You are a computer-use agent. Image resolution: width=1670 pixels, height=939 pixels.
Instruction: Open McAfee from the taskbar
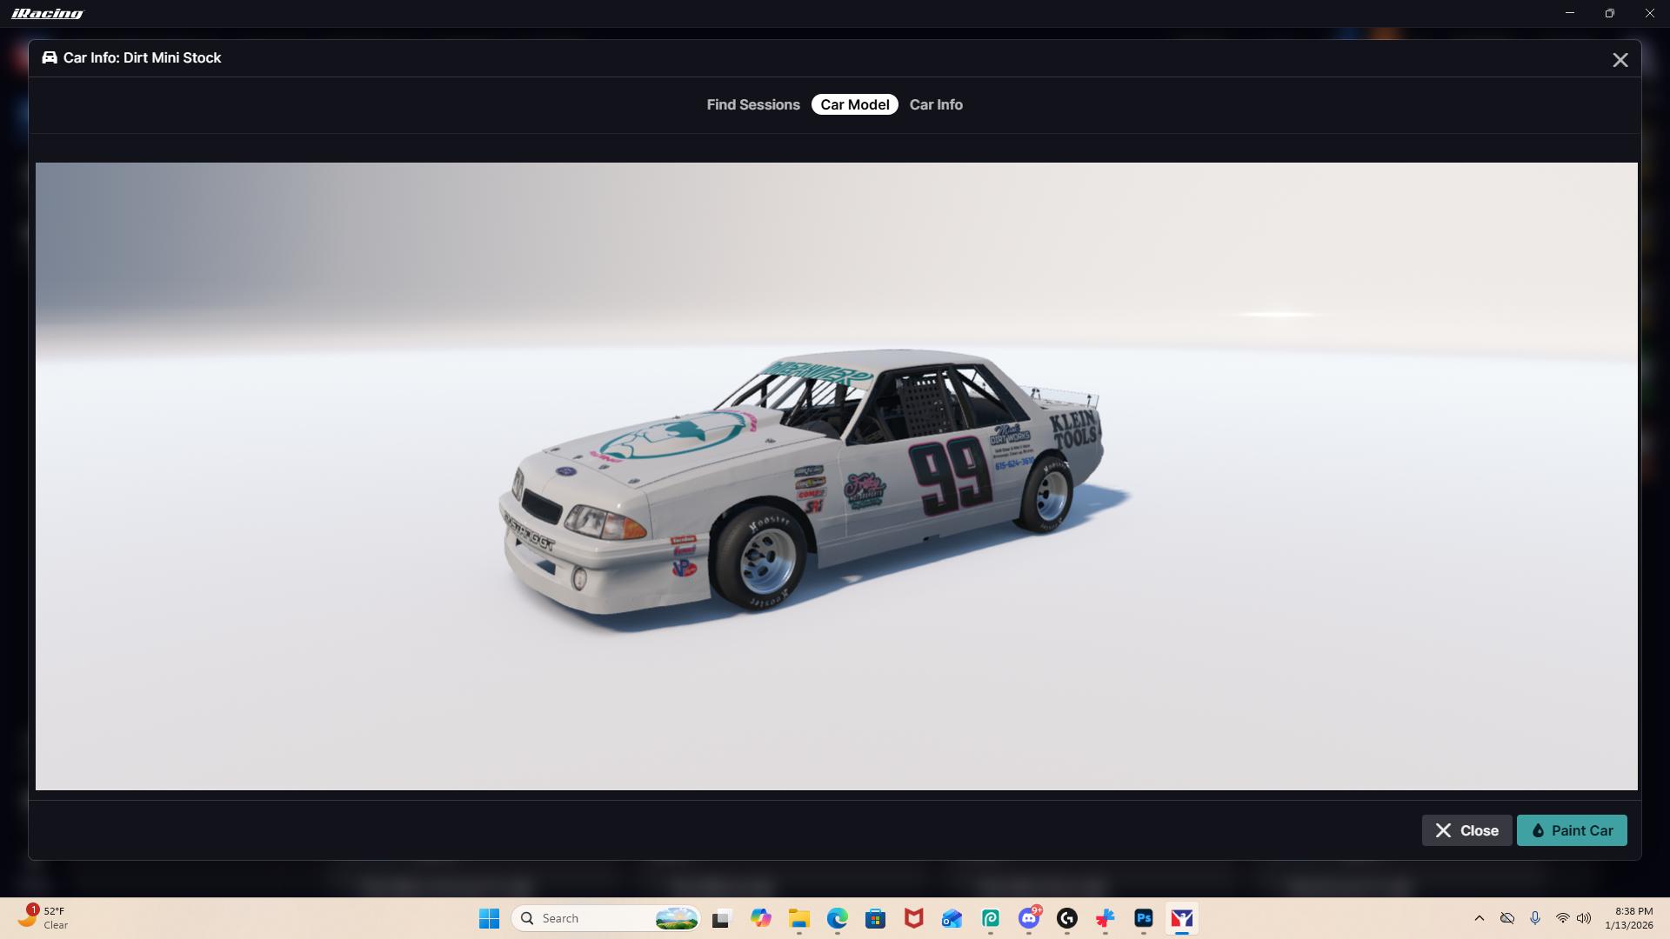click(913, 918)
